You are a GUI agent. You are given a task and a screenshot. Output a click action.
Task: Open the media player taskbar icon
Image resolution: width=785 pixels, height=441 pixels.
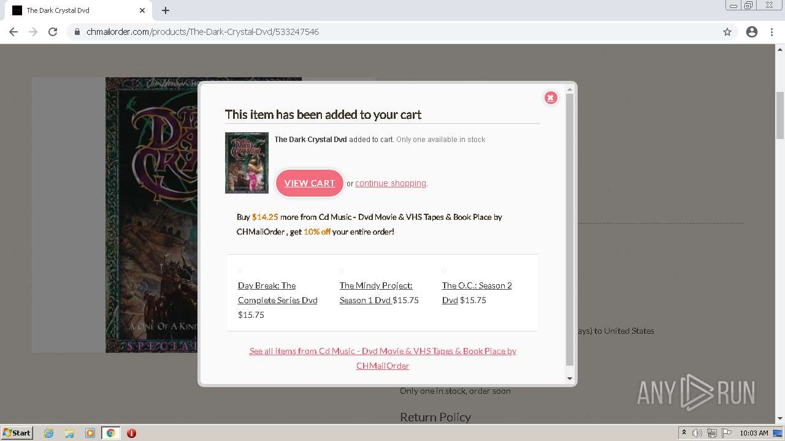tap(90, 433)
